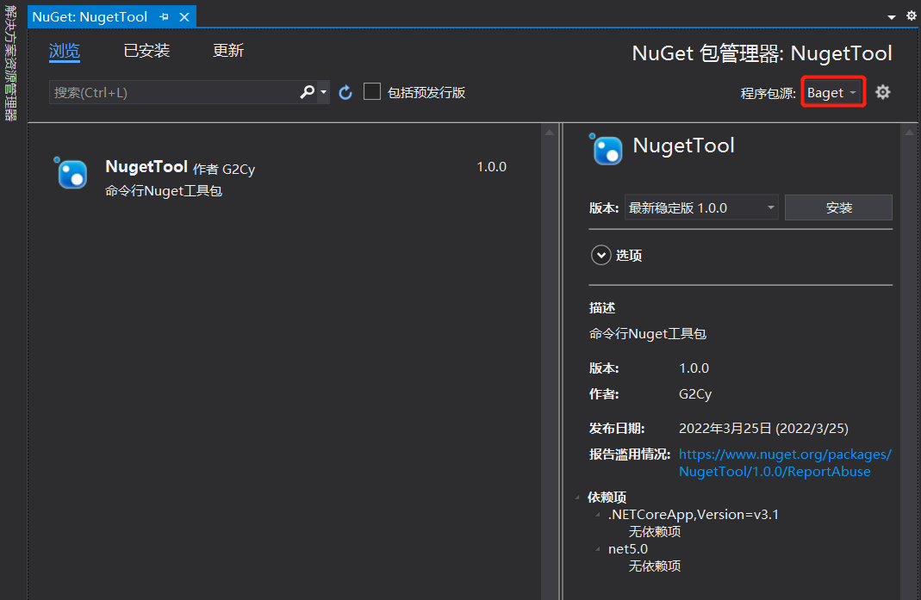The image size is (921, 600).
Task: Open window options gear at top right
Action: (911, 15)
